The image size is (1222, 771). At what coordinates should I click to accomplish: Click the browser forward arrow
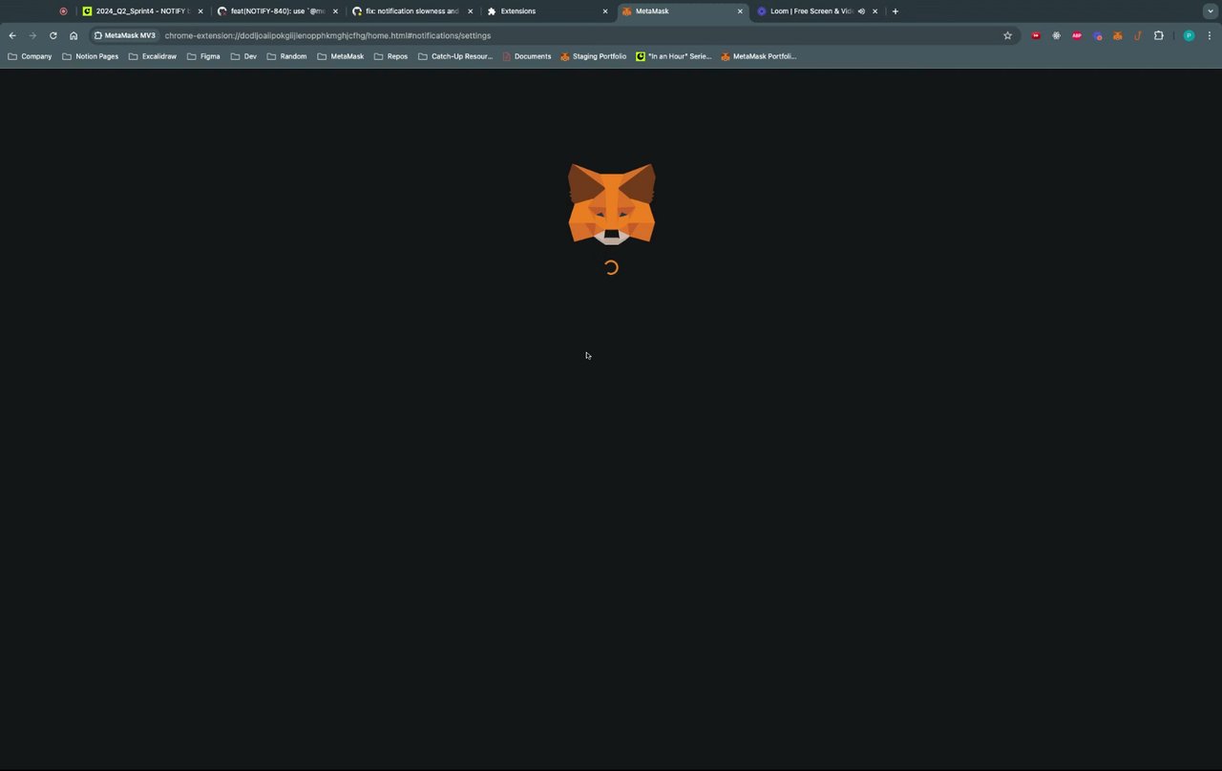(x=32, y=35)
